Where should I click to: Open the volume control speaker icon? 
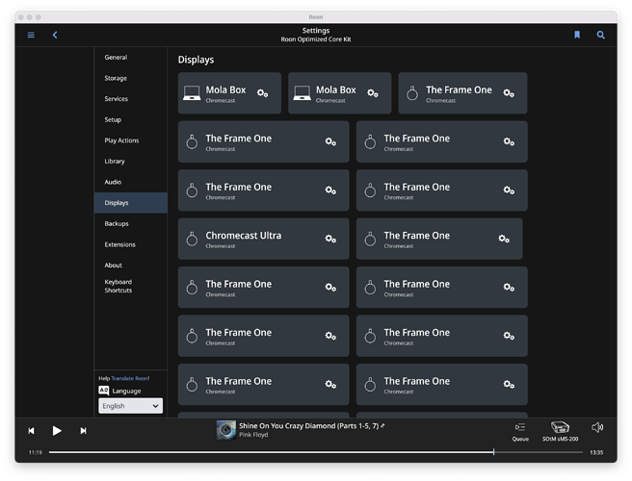click(x=597, y=427)
